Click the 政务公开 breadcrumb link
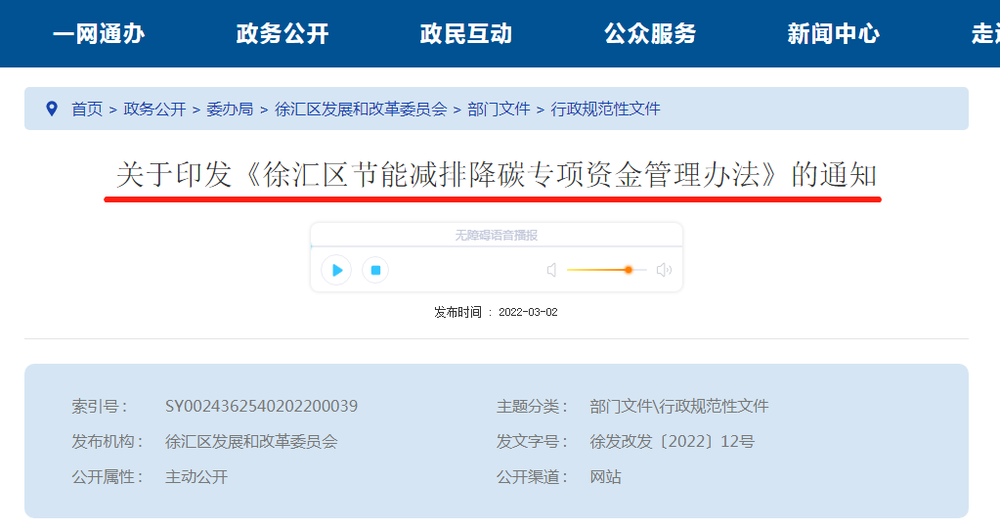This screenshot has height=528, width=1000. pos(154,110)
